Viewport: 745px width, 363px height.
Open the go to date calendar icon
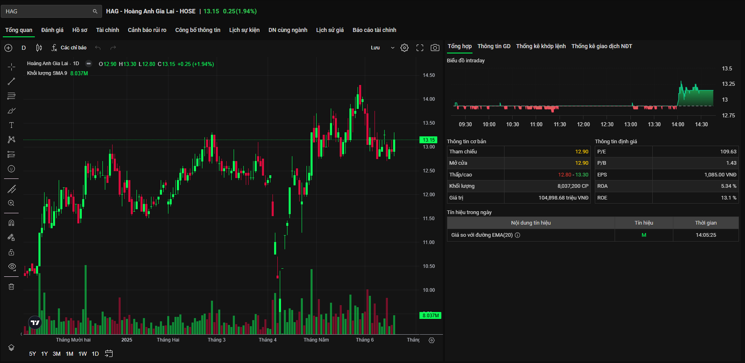(109, 354)
